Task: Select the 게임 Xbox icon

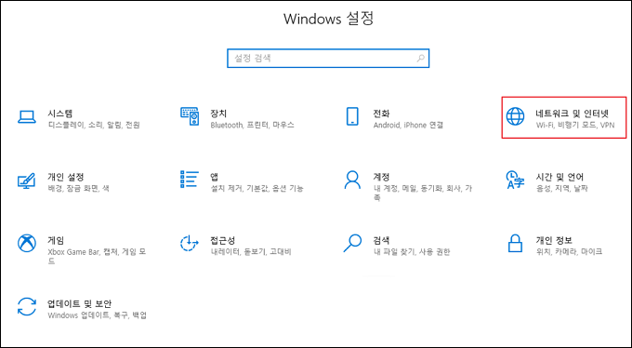Action: click(x=27, y=243)
